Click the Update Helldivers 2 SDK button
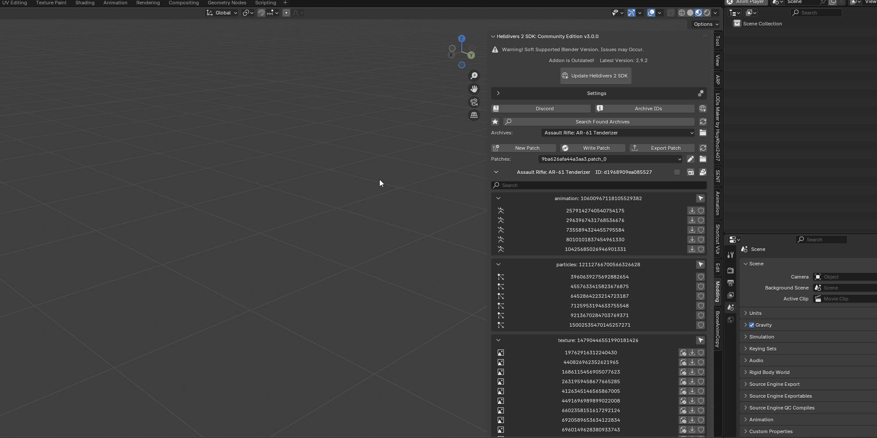The width and height of the screenshot is (877, 438). point(595,76)
